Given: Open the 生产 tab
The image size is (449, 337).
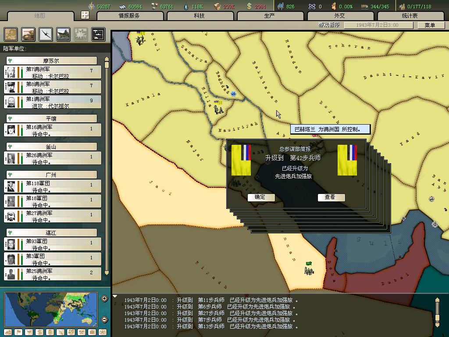Looking at the screenshot, I should coord(270,16).
